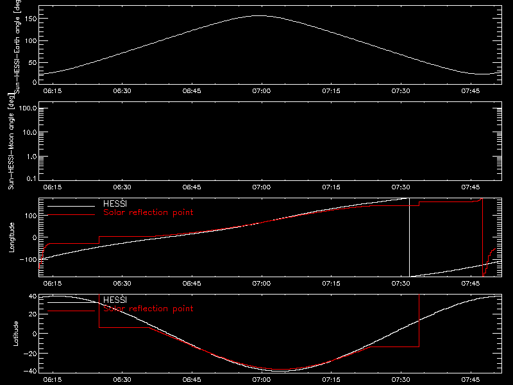Click 06:45 time label under Moon angle plot
The image size is (513, 385).
click(192, 187)
